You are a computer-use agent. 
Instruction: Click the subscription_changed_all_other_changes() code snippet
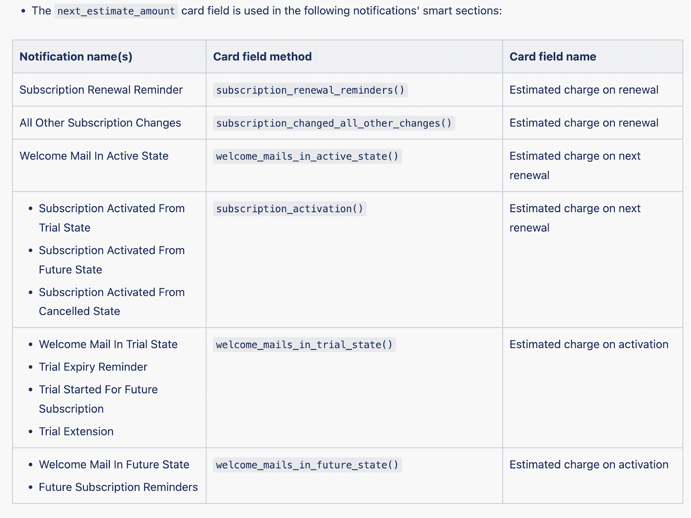tap(333, 123)
